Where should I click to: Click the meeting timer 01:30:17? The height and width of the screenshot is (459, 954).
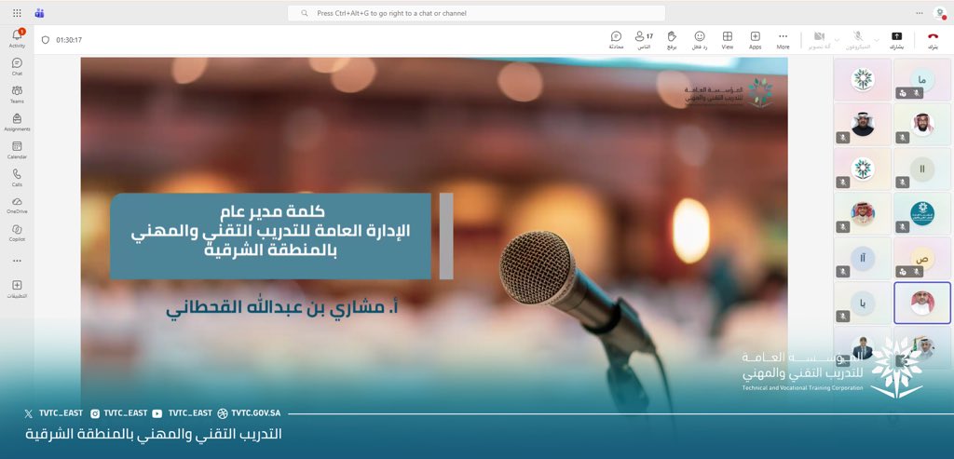coord(69,40)
